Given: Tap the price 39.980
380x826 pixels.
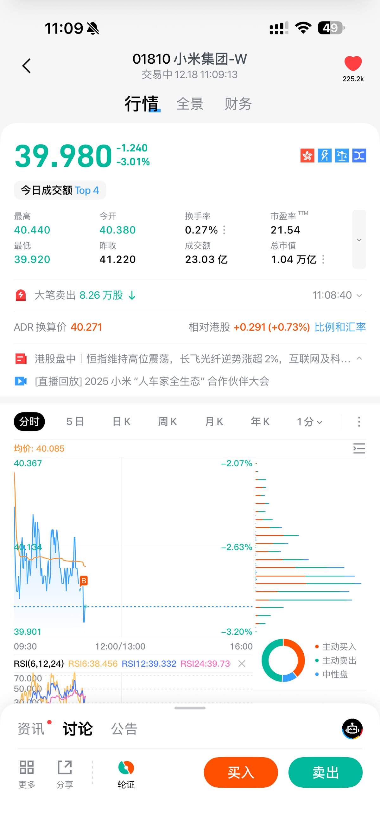Looking at the screenshot, I should pos(63,156).
